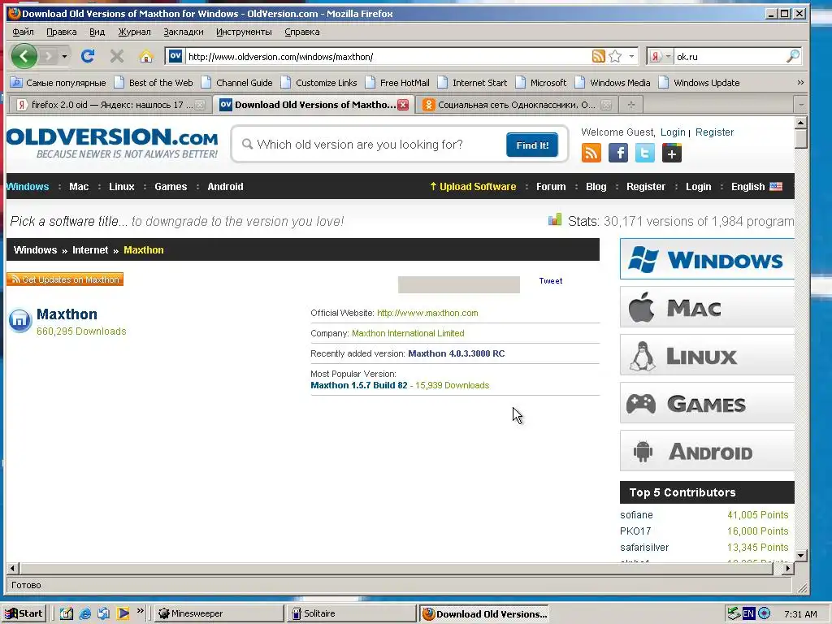This screenshot has height=624, width=832.
Task: Click the Maxthon program logo icon
Action: 20,320
